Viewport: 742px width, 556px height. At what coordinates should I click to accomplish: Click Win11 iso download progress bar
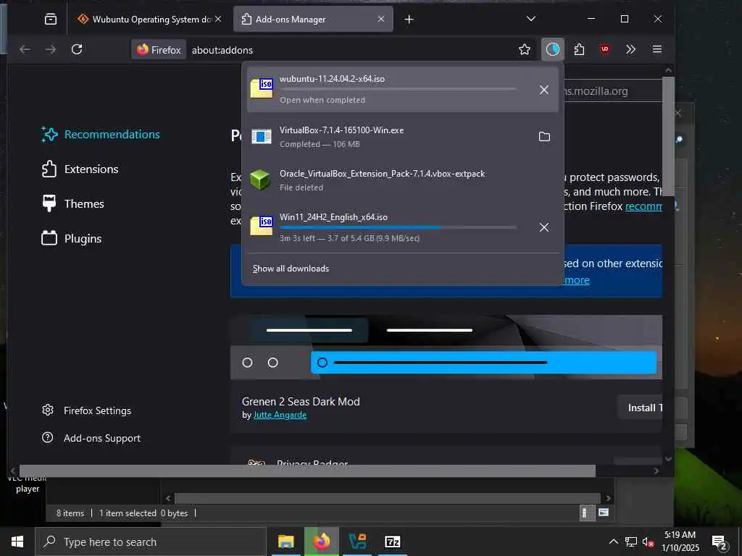tap(398, 228)
